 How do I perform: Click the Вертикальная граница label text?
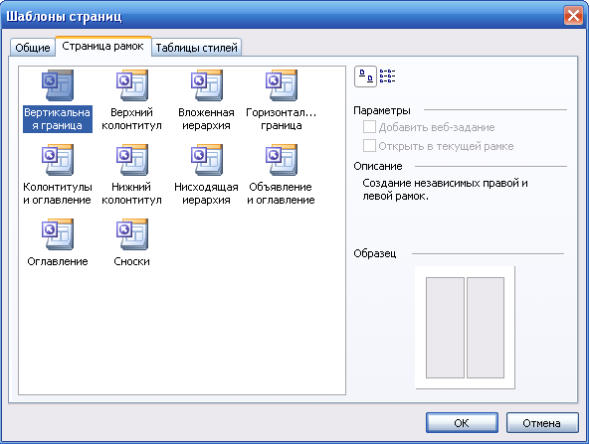pyautogui.click(x=58, y=119)
